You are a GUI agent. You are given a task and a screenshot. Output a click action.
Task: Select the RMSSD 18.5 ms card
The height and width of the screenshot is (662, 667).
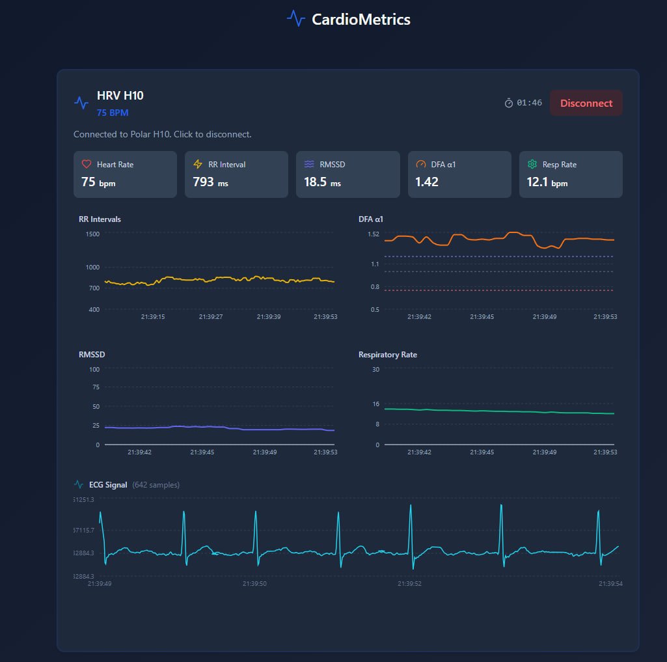[x=348, y=174]
